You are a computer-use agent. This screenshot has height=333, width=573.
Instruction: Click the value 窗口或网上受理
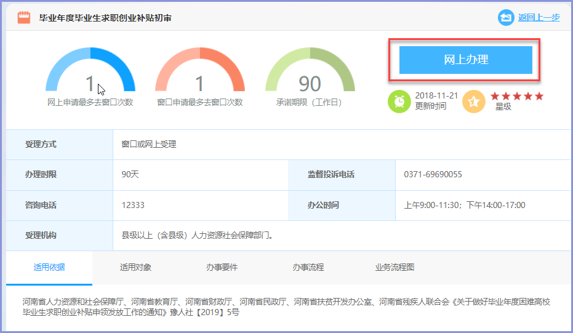point(149,145)
